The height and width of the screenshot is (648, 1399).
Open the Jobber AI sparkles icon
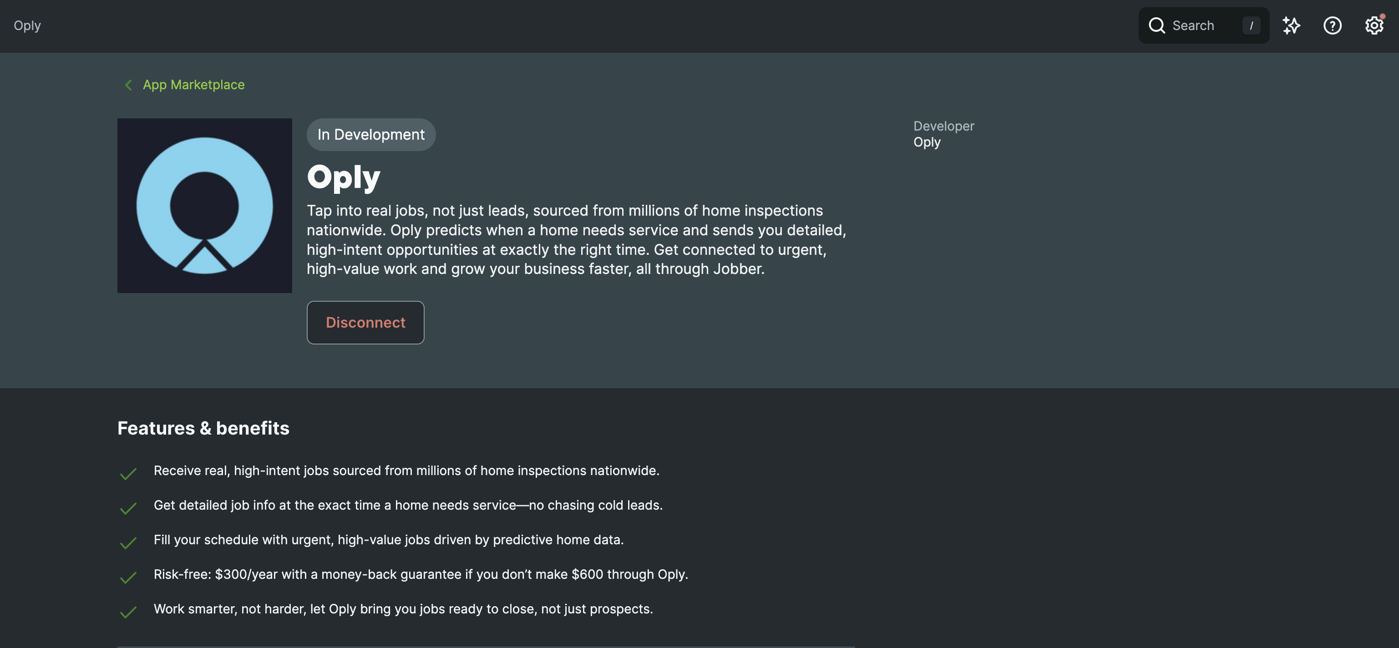(1292, 25)
